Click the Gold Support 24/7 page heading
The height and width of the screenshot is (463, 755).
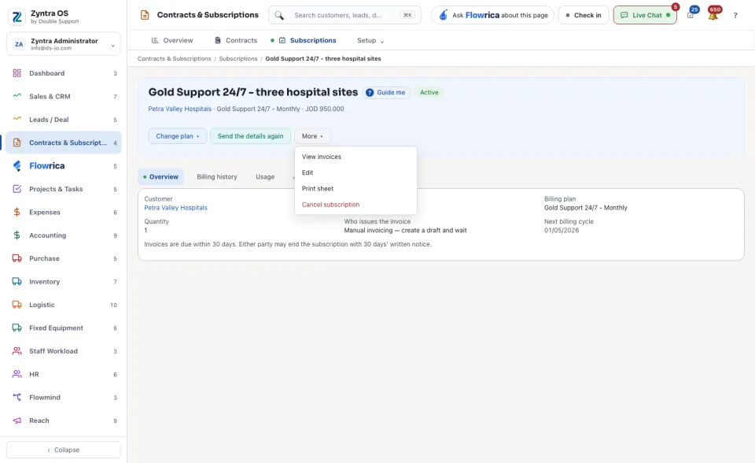coord(252,92)
